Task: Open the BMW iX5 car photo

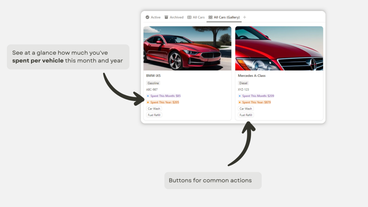Action: [187, 48]
